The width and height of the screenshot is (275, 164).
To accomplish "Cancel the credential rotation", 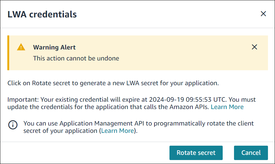I will [251, 153].
